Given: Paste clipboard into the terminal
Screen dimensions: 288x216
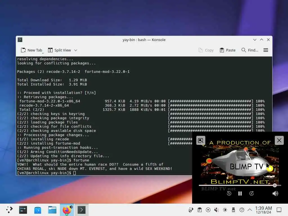Looking at the screenshot, I should pos(228,50).
